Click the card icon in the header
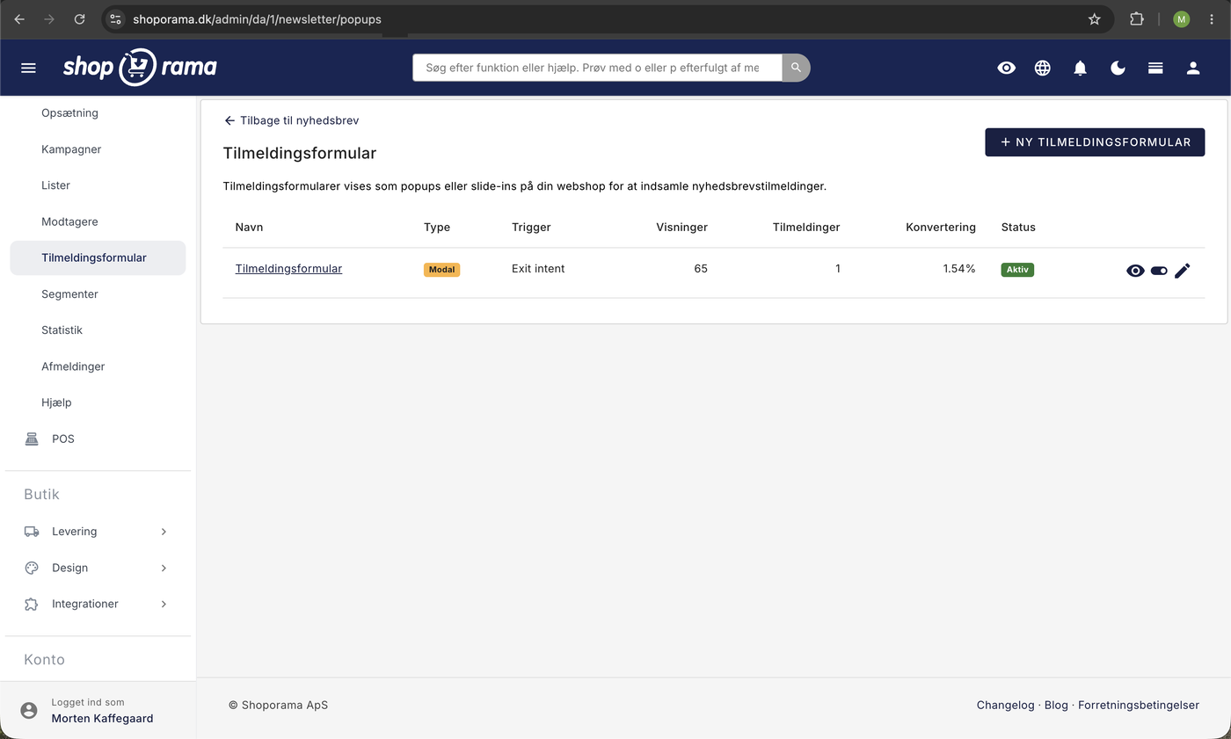 (x=1155, y=68)
